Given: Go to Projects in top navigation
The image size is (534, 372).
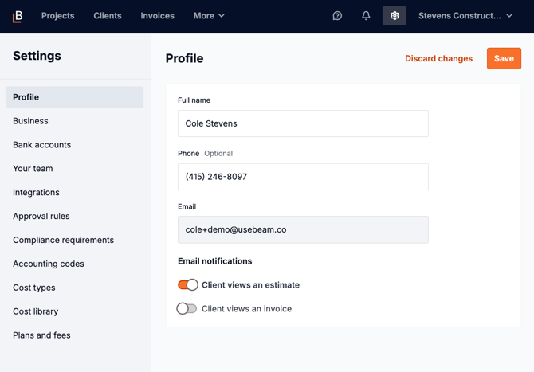Looking at the screenshot, I should pos(57,16).
